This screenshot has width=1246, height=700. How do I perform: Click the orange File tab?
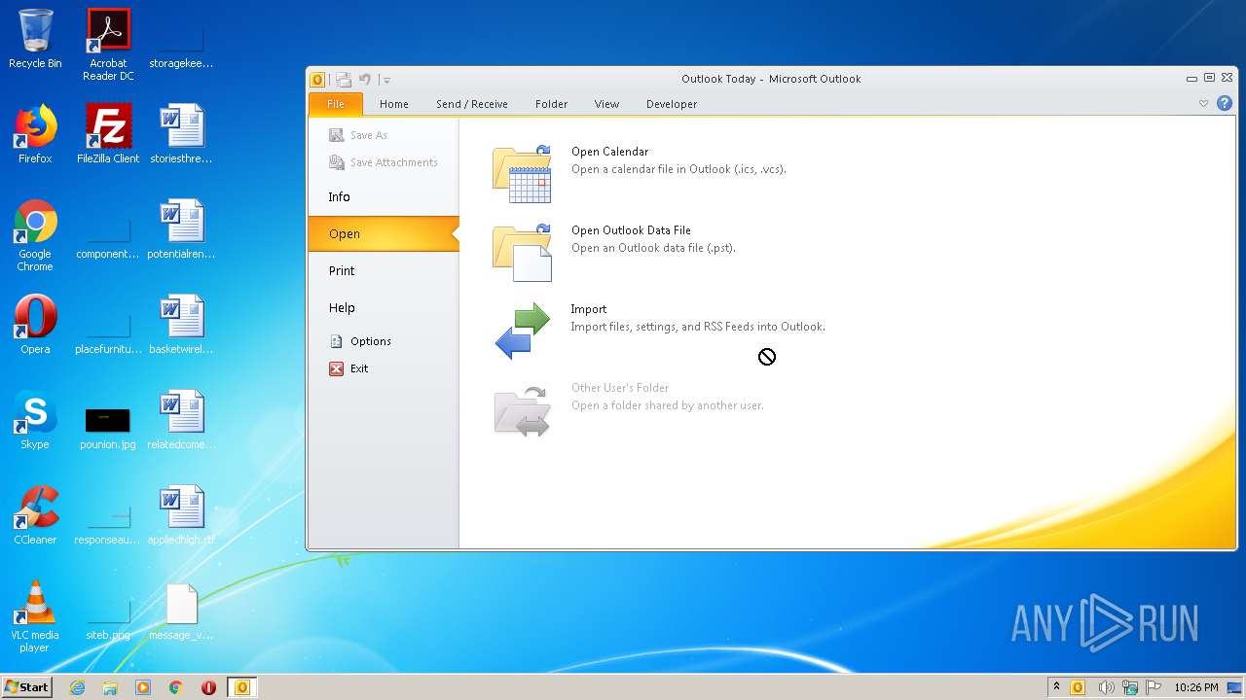pyautogui.click(x=336, y=104)
